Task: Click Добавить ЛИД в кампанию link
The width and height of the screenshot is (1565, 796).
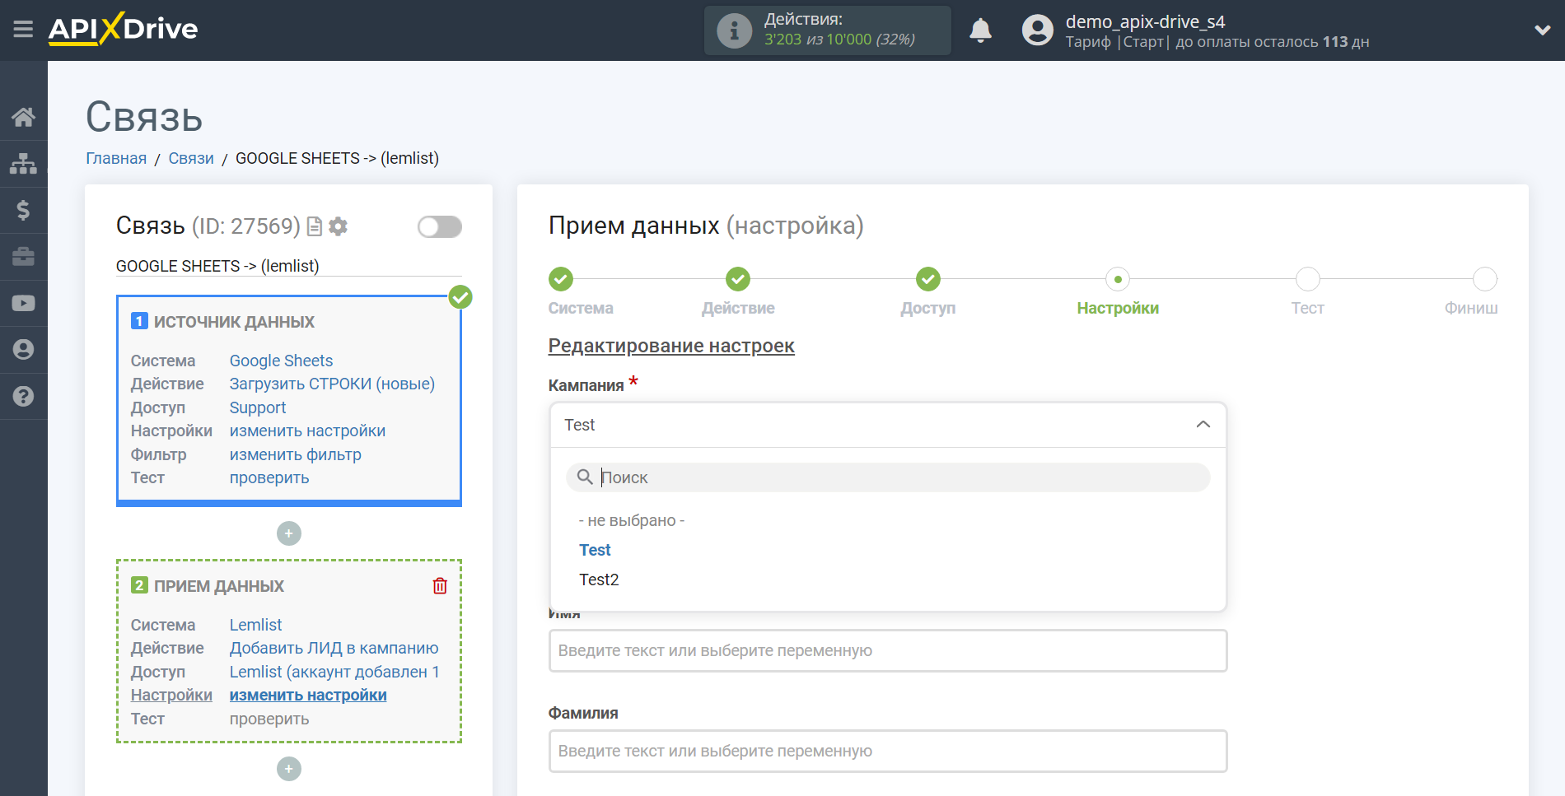Action: tap(334, 648)
